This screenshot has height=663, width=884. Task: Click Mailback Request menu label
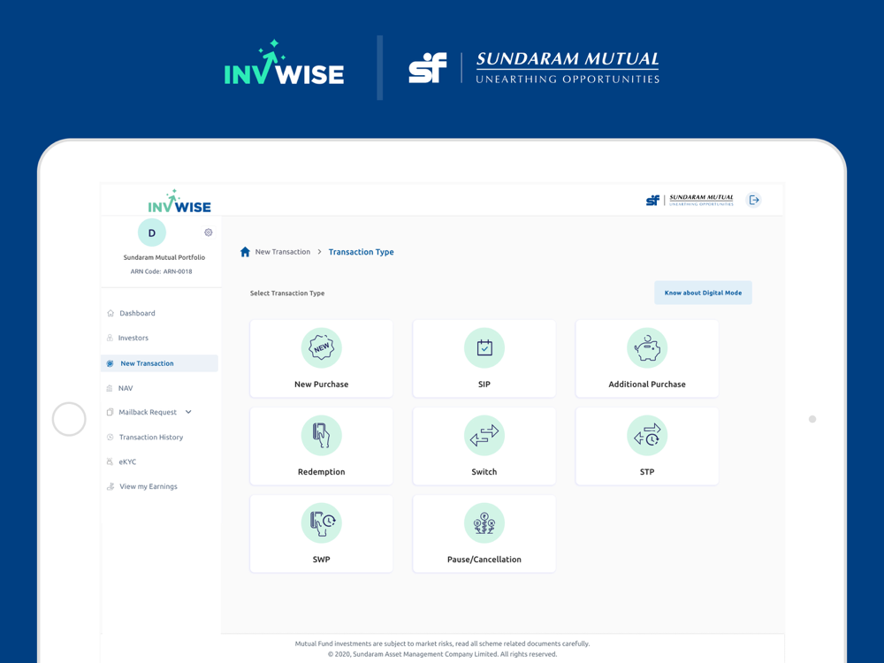(148, 412)
